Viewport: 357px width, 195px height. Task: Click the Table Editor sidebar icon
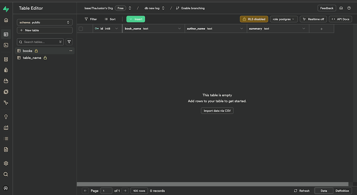[6, 35]
